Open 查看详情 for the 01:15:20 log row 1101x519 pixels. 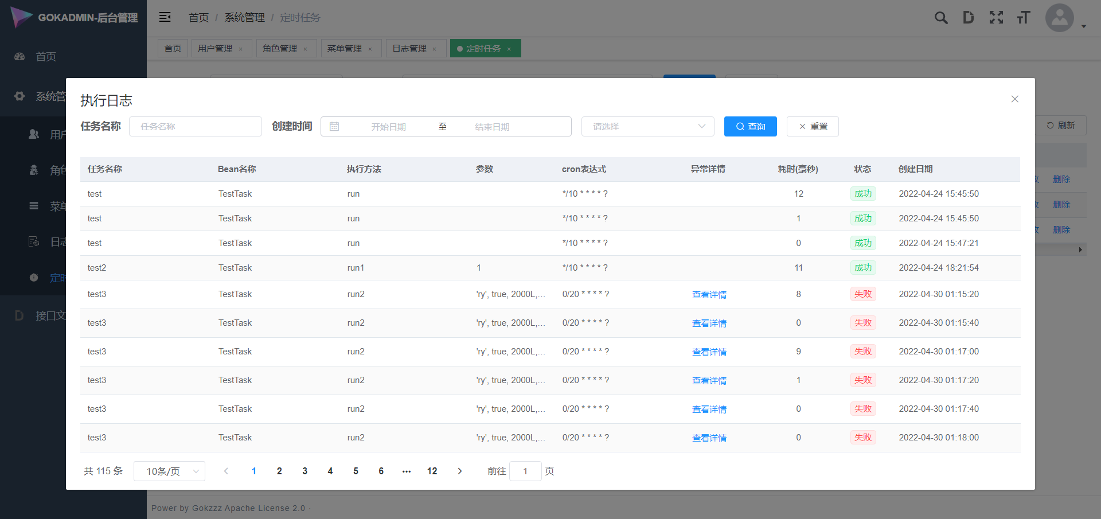(x=709, y=295)
